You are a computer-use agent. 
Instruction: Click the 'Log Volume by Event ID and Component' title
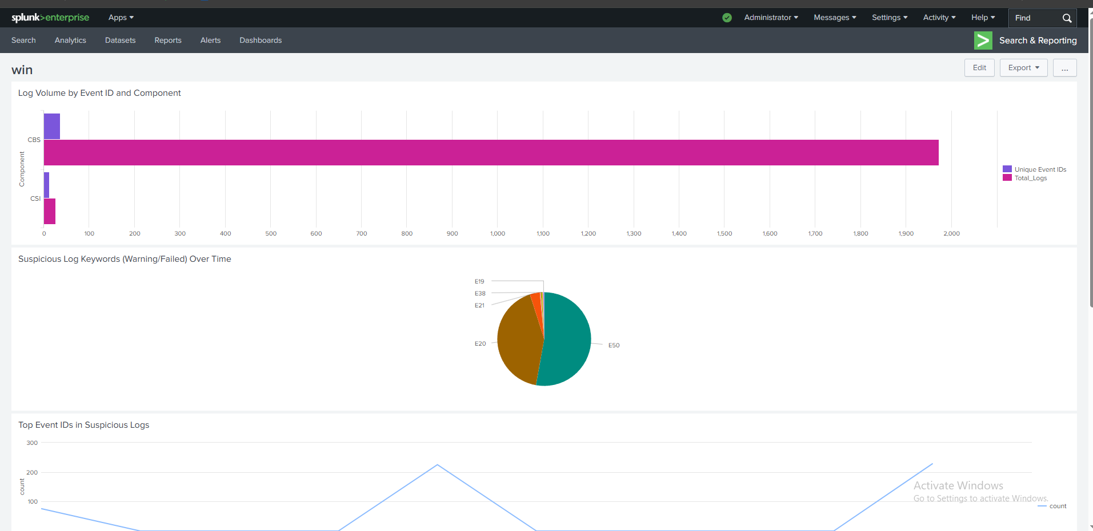tap(99, 93)
